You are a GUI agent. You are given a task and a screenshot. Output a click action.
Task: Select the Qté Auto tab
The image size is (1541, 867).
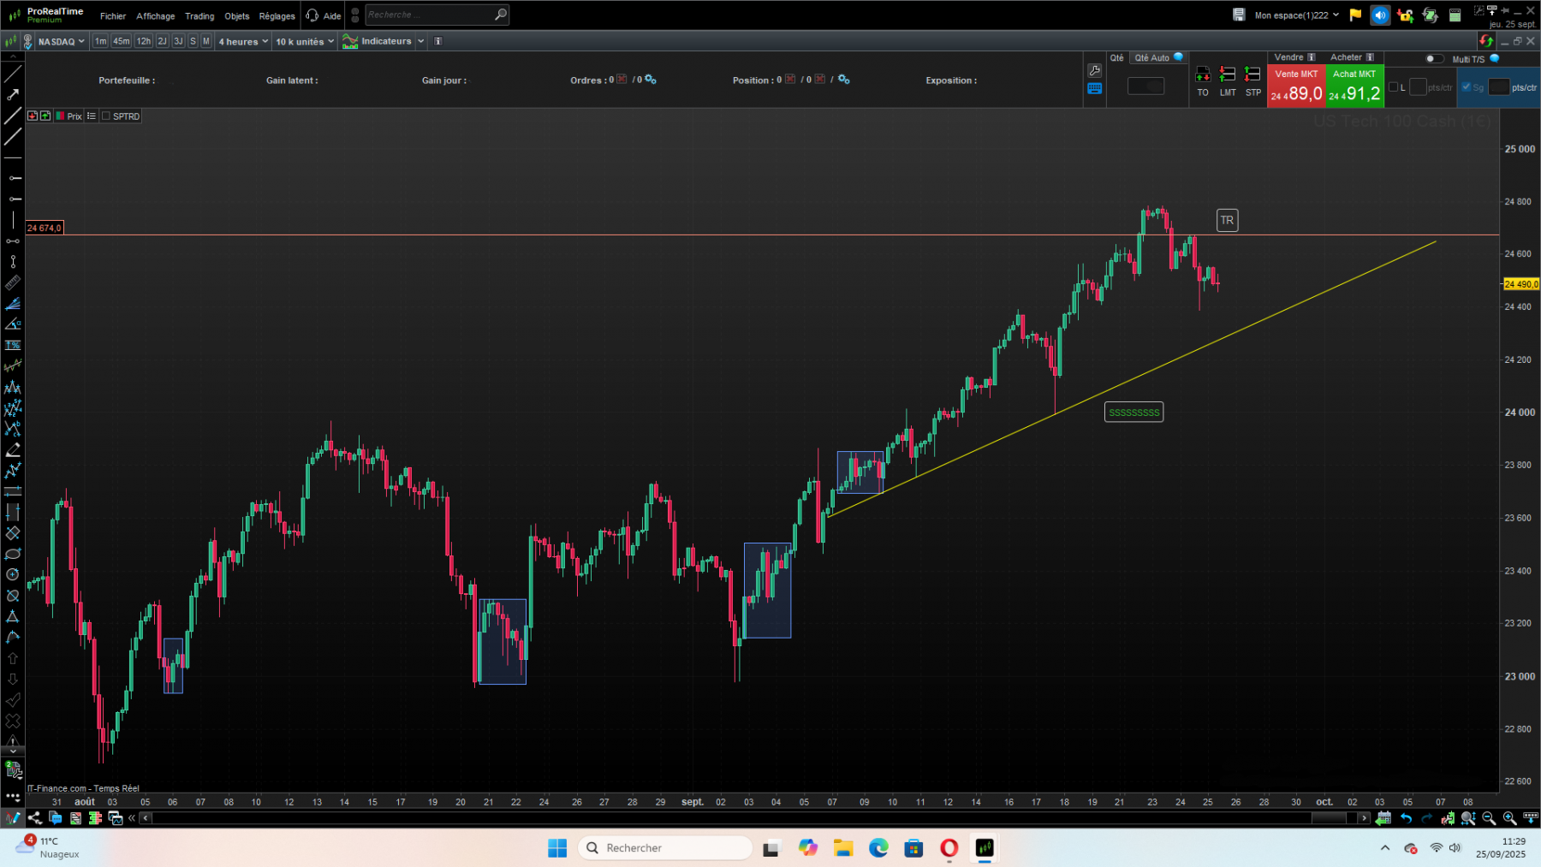1158,57
